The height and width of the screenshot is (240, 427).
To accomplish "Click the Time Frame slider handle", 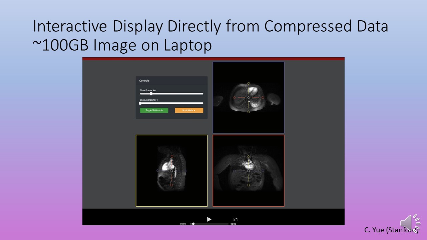I will 151,94.
